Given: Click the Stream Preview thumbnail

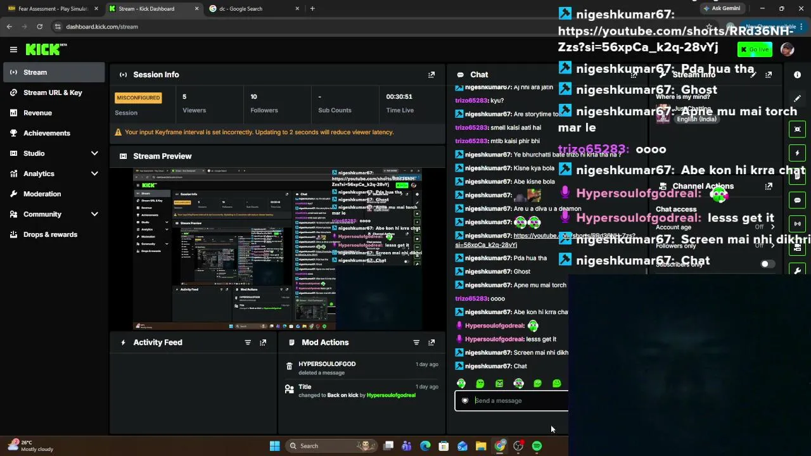Looking at the screenshot, I should pos(278,249).
